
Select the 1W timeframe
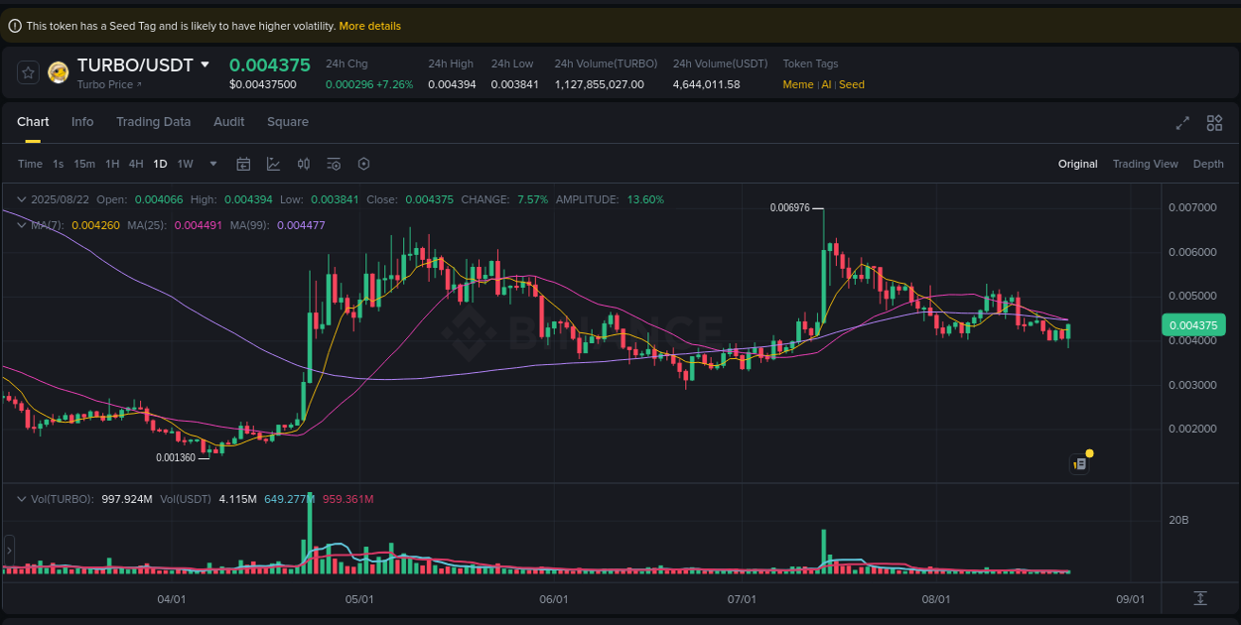click(185, 164)
